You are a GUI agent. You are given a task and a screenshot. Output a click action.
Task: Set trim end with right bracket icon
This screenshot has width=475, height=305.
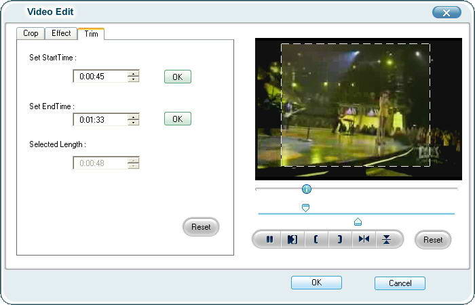coord(340,239)
